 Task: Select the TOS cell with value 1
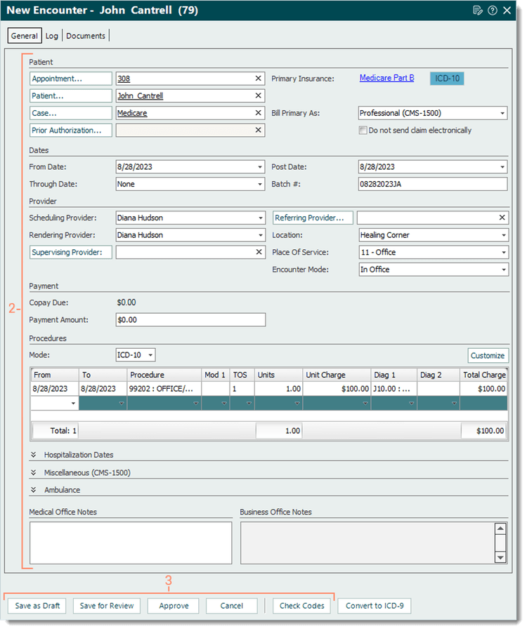pyautogui.click(x=242, y=389)
